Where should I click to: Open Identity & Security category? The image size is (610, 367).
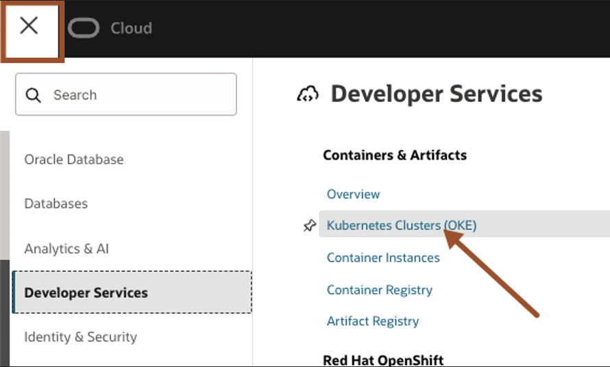81,337
